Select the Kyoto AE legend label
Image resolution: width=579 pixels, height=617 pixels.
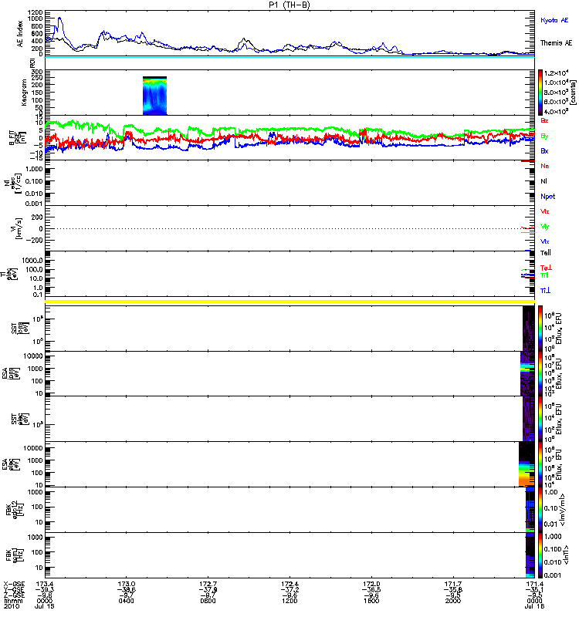coord(554,20)
